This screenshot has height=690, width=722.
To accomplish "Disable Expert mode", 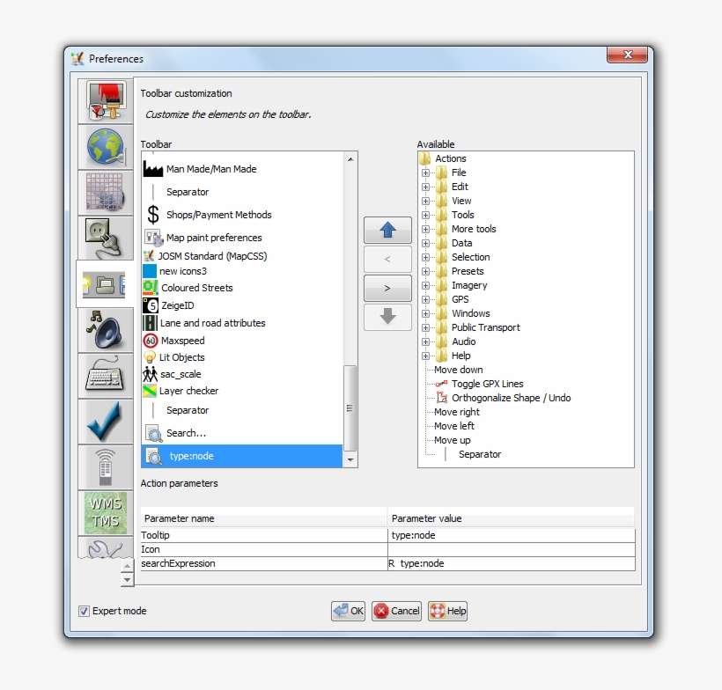I will [x=84, y=611].
